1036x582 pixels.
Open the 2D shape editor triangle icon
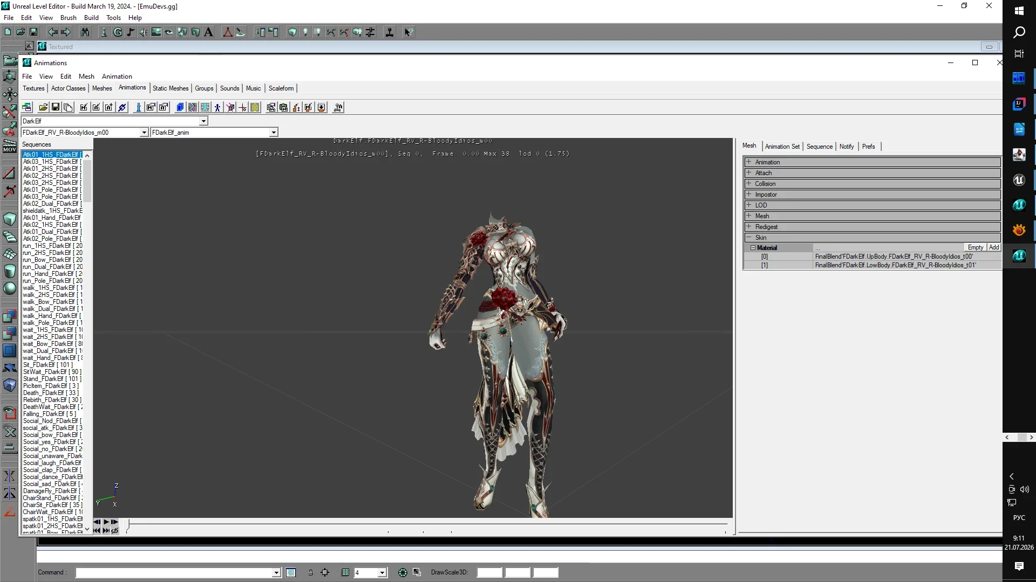[228, 32]
